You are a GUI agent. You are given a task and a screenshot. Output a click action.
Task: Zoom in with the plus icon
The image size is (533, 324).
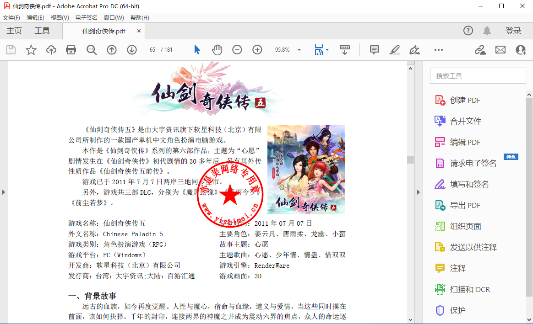pos(257,50)
